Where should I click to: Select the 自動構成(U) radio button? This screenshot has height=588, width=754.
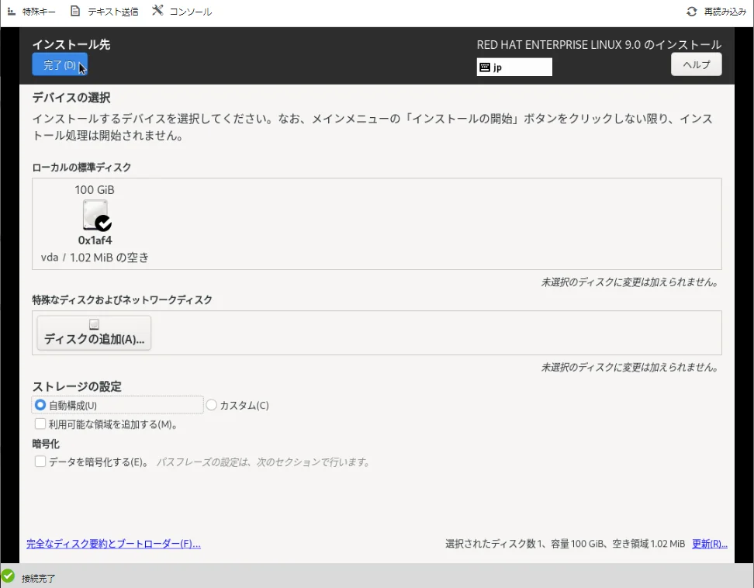point(41,405)
